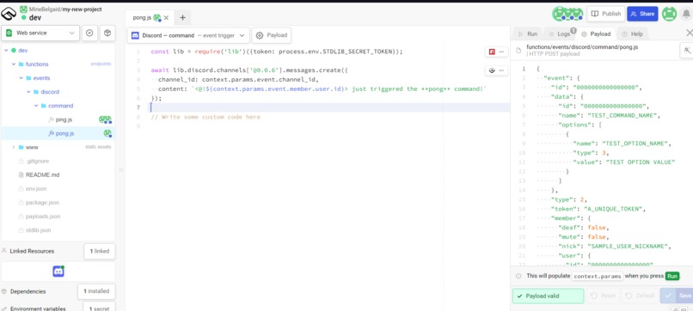Click the green Run button in the hint text
693x311 pixels.
click(672, 276)
